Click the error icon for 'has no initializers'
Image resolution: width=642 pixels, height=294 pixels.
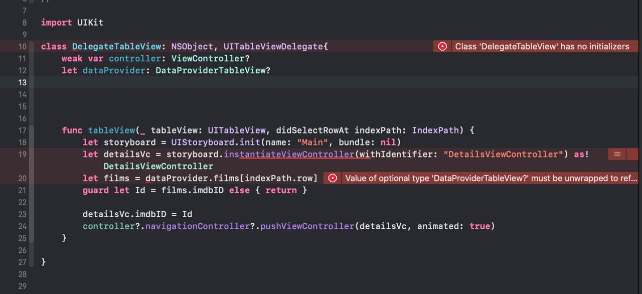(442, 47)
